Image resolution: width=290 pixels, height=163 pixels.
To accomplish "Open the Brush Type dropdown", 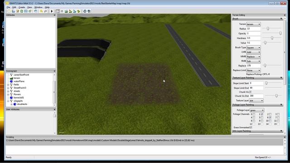I will pos(253,48).
